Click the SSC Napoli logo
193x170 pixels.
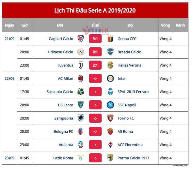(110, 105)
